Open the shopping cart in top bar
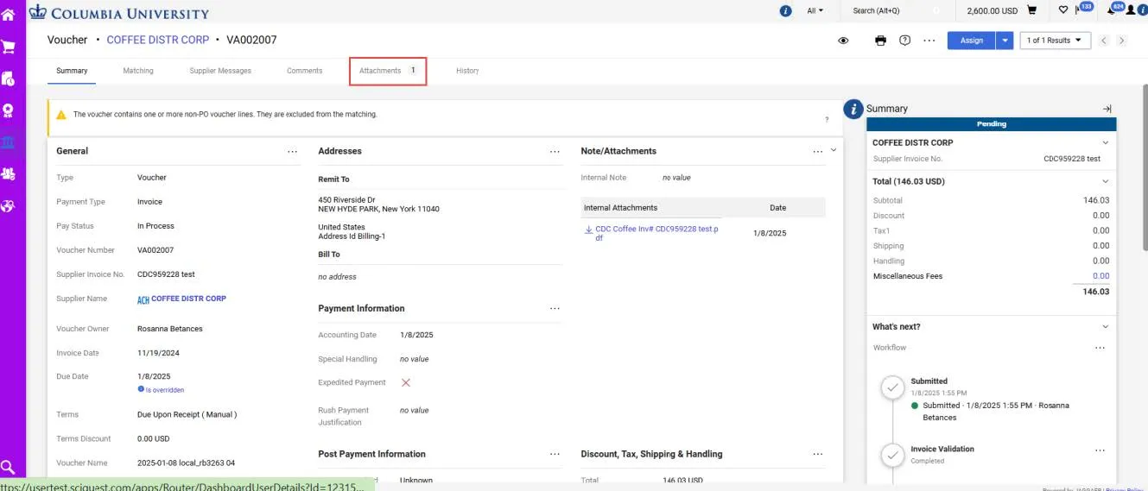Image resolution: width=1148 pixels, height=491 pixels. (1031, 10)
